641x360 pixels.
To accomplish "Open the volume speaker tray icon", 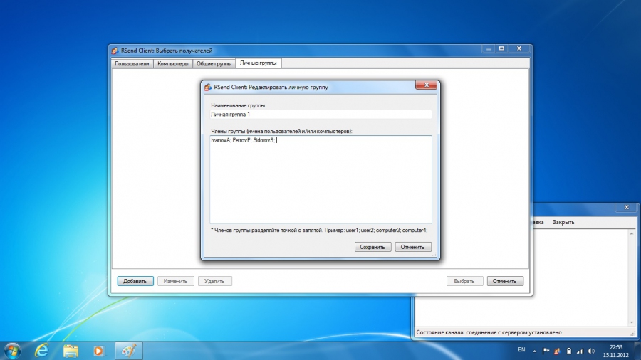I will pyautogui.click(x=592, y=351).
